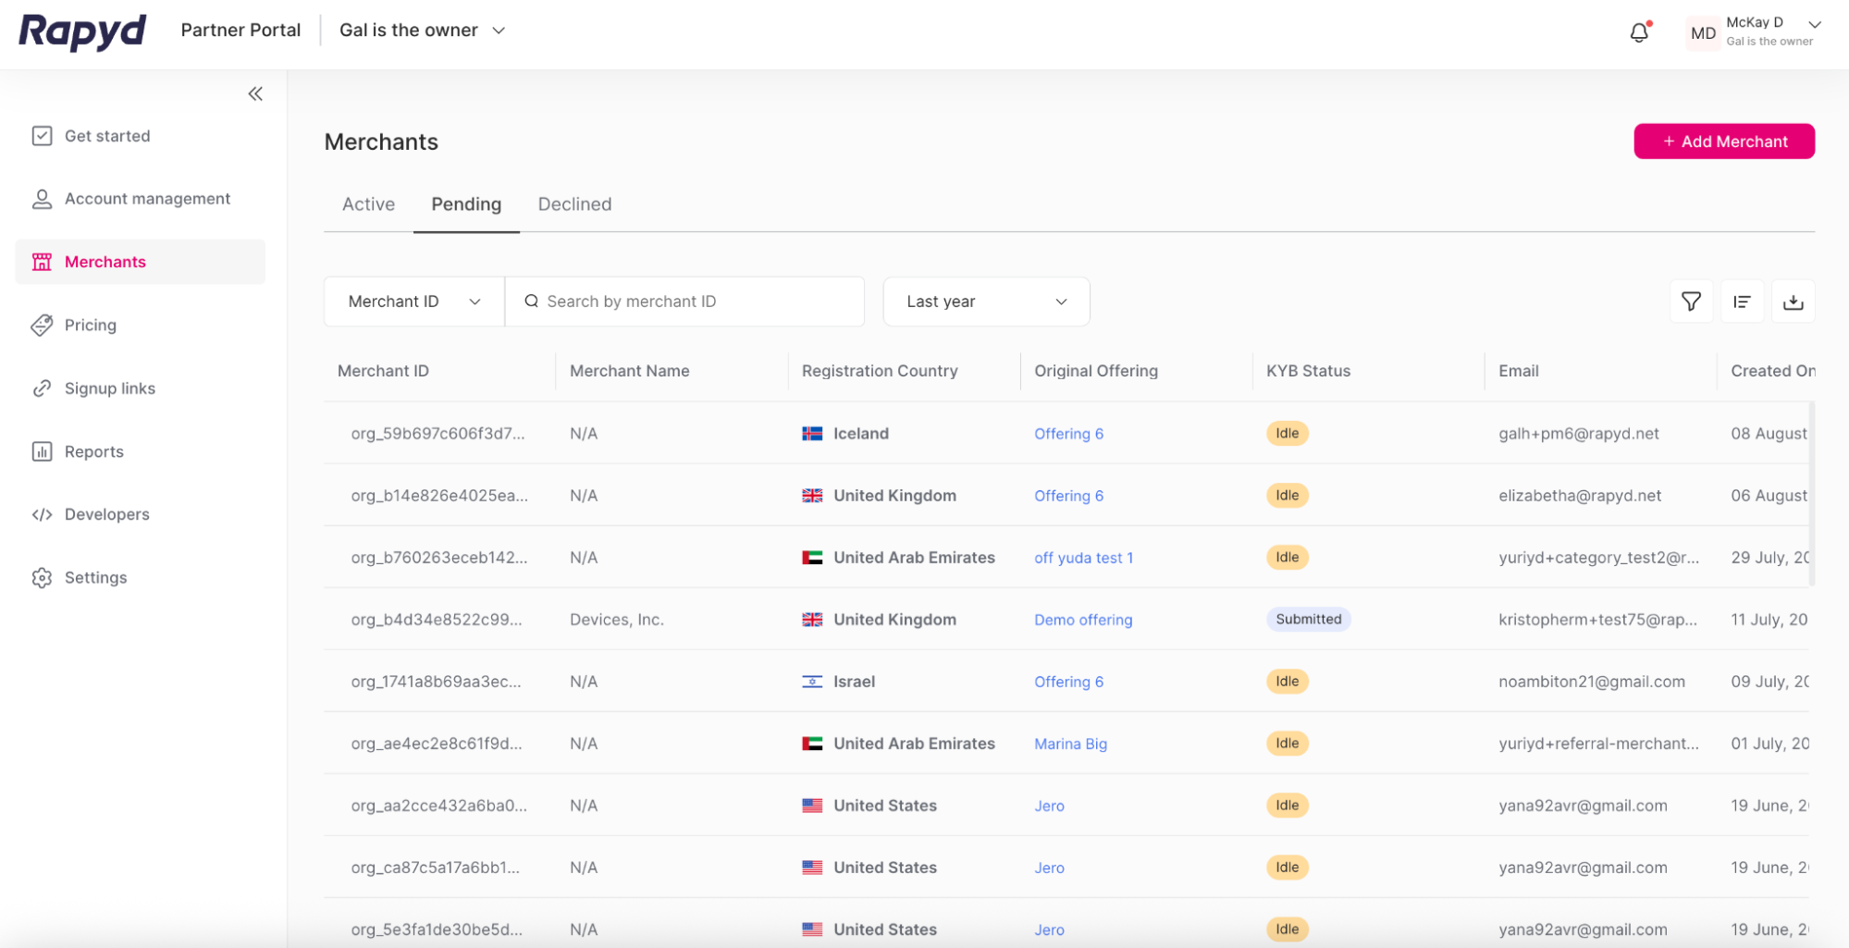Click the filter funnel icon
This screenshot has width=1849, height=948.
[1691, 302]
